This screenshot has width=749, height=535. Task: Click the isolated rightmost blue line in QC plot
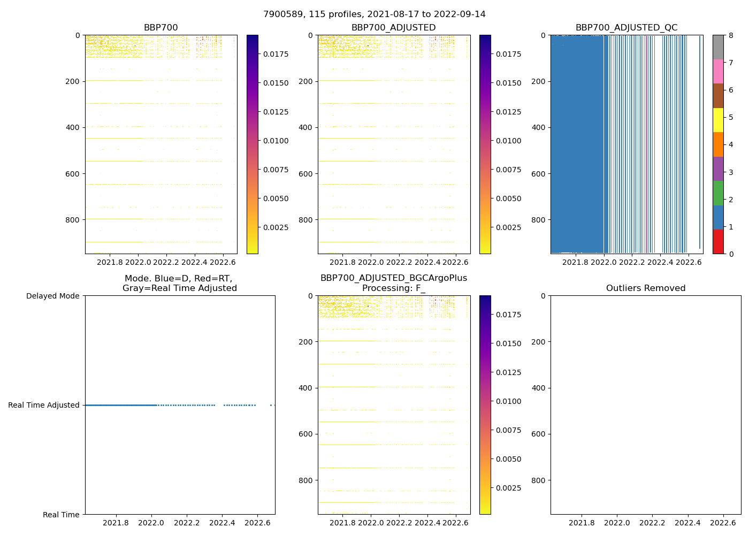pyautogui.click(x=700, y=142)
